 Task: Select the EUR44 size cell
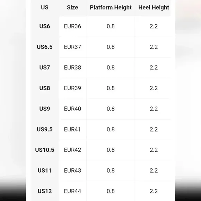(x=72, y=191)
